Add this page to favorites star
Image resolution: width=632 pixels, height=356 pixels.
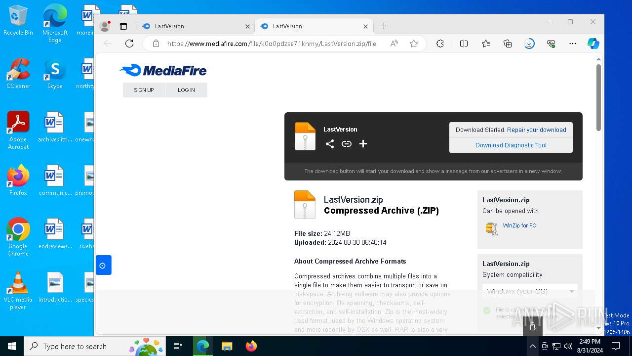click(x=414, y=44)
